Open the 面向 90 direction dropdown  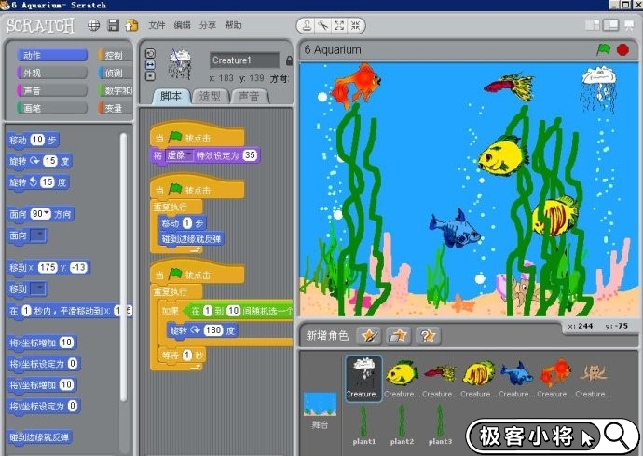pos(47,214)
